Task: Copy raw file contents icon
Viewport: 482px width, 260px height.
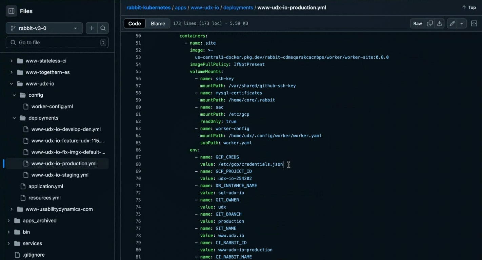Action: tap(430, 23)
